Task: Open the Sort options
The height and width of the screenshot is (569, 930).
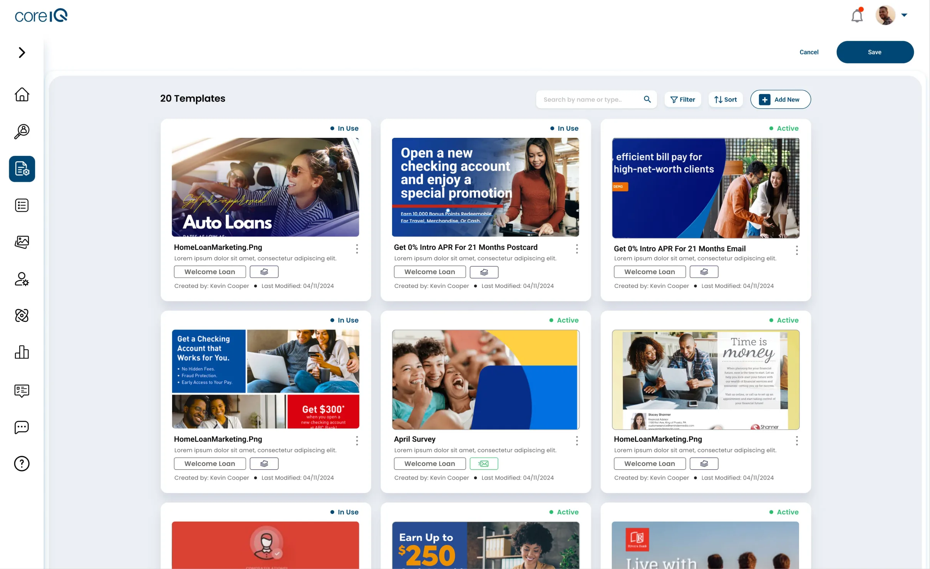Action: 726,99
